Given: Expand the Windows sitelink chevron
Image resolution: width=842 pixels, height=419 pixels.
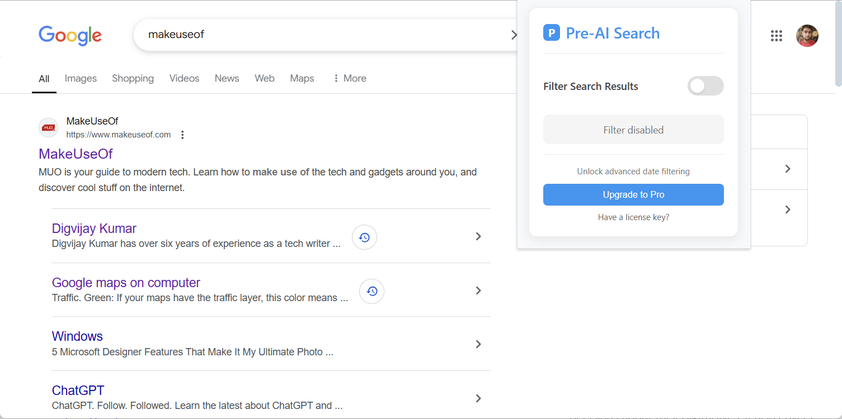Looking at the screenshot, I should pos(478,344).
